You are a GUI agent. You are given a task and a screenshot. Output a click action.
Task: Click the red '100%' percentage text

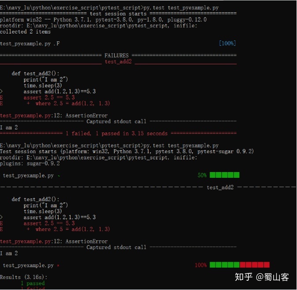201,265
